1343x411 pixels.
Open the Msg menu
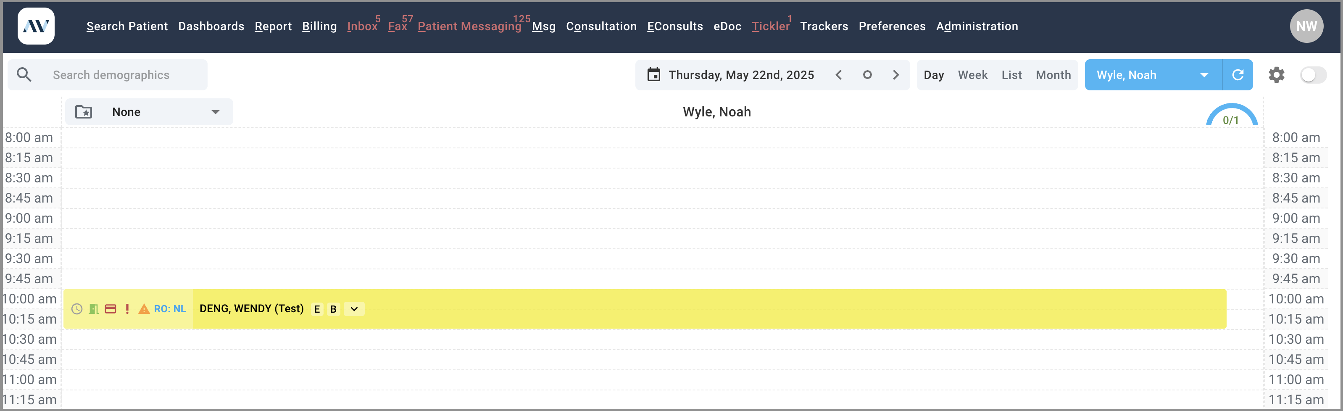[544, 26]
